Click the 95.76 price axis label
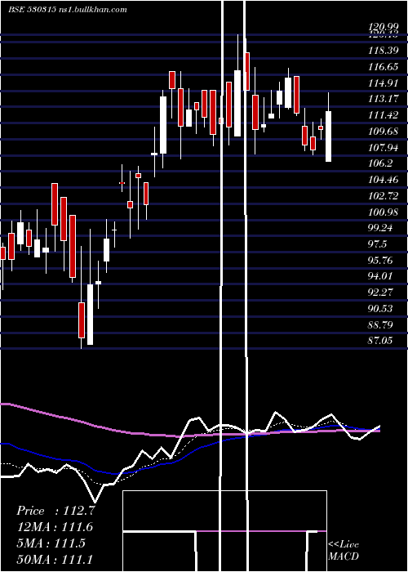 pos(380,260)
